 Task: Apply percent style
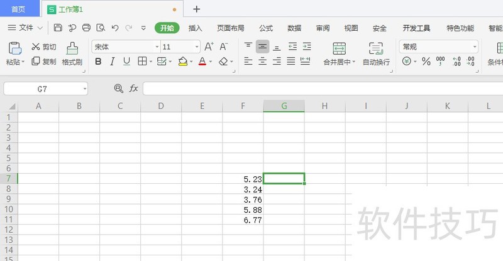pyautogui.click(x=426, y=61)
